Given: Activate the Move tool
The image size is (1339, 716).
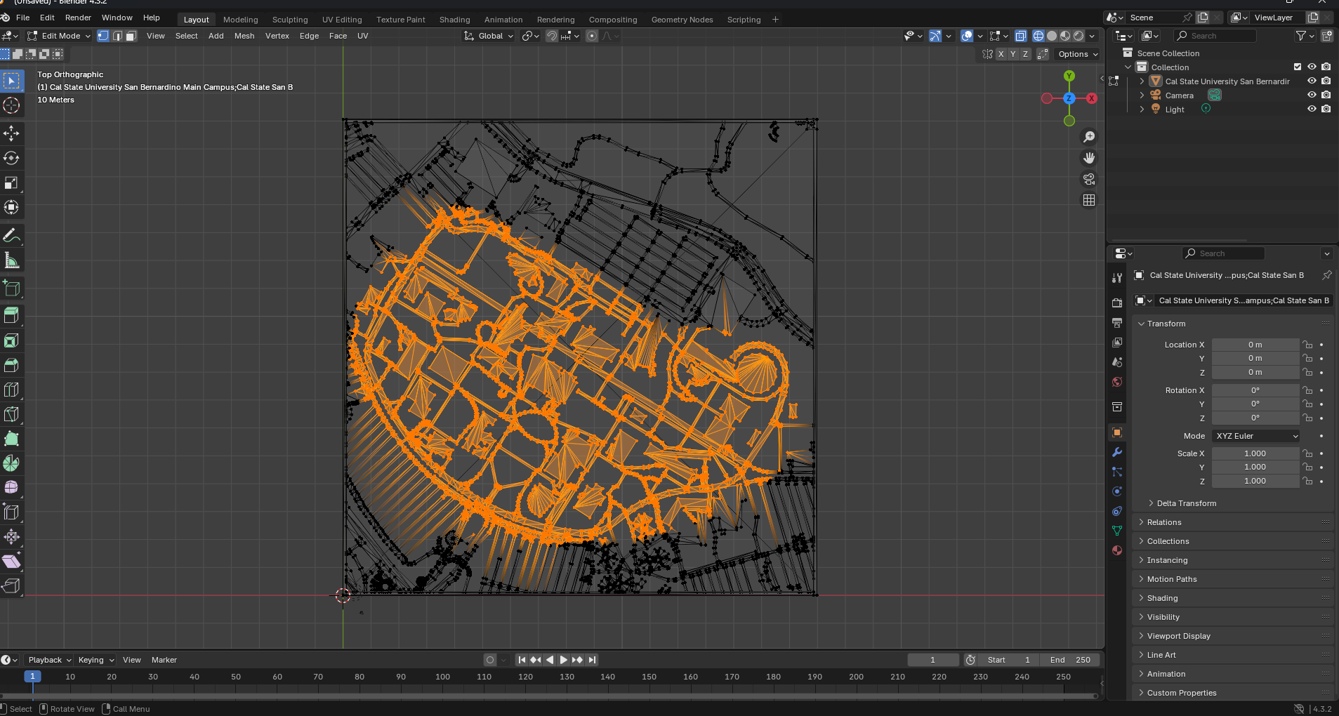Looking at the screenshot, I should [11, 134].
